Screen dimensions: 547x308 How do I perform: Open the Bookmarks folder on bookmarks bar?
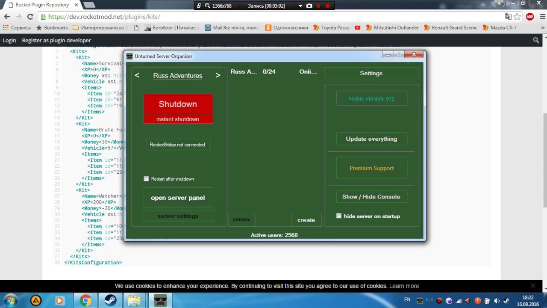click(52, 27)
